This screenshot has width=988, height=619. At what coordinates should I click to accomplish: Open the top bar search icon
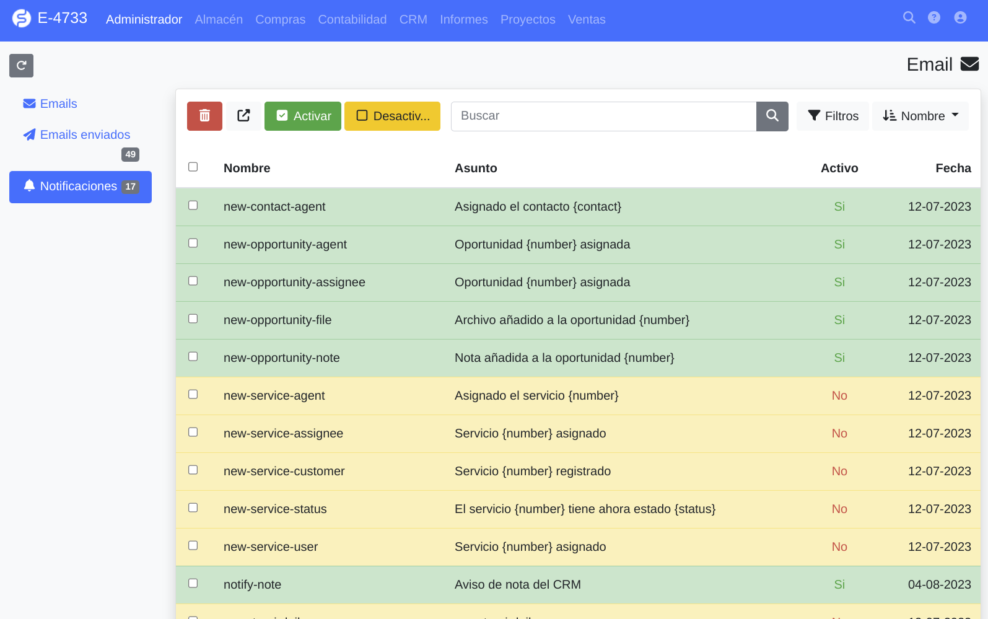[909, 17]
